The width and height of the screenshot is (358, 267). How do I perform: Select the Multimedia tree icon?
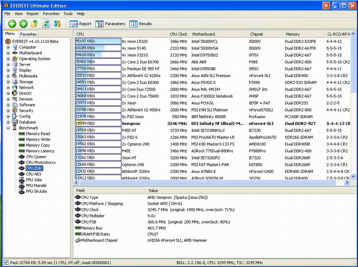[x=15, y=76]
